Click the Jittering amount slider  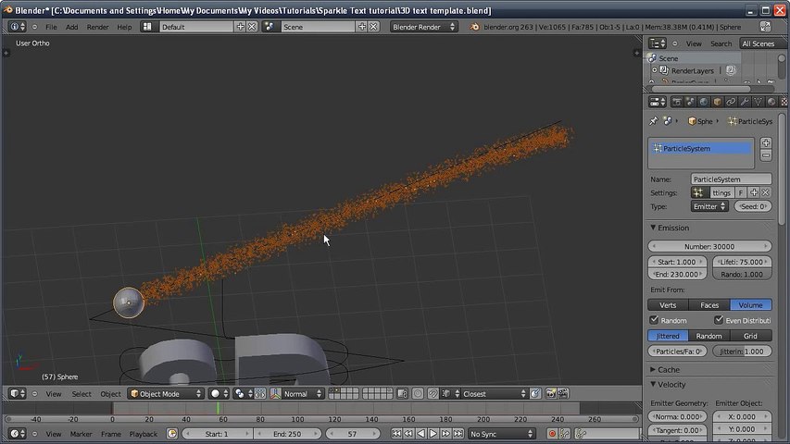[742, 351]
